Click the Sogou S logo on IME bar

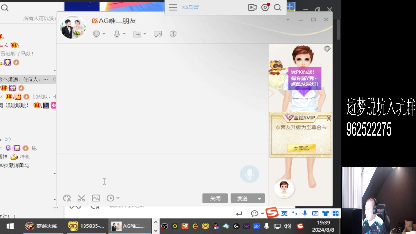tap(272, 213)
